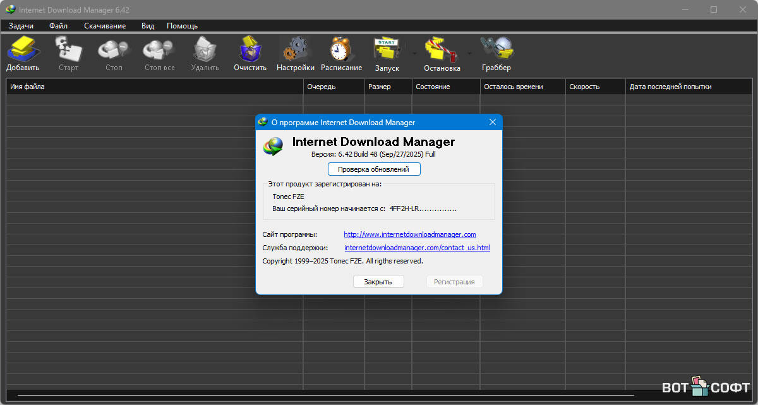
Task: Expand dropdown arrow next to Запуск
Action: coord(415,54)
